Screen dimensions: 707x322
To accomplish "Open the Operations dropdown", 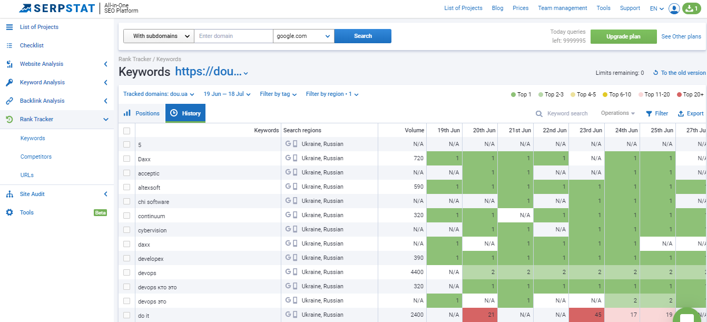I will [x=617, y=113].
